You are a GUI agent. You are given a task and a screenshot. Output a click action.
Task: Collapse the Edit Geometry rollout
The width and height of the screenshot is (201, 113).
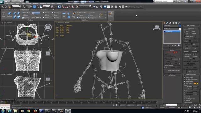191,26
